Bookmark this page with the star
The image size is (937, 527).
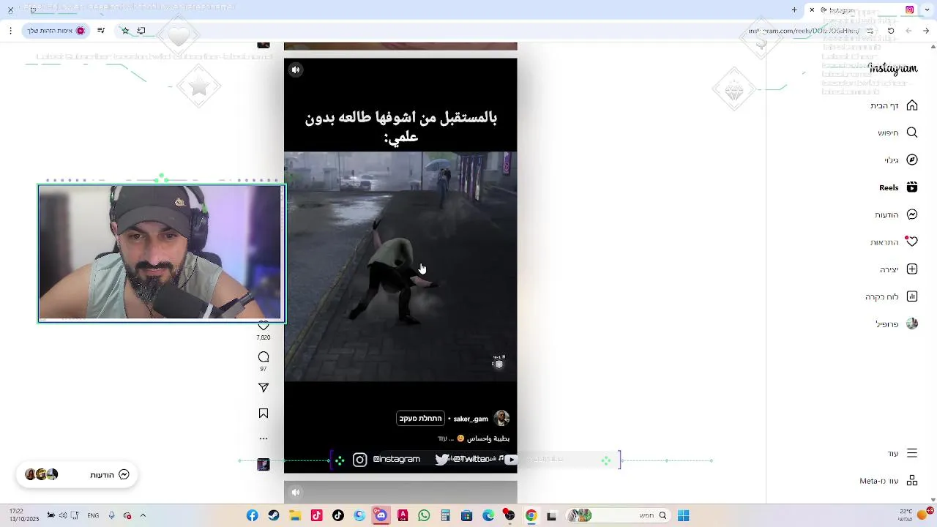(x=125, y=31)
